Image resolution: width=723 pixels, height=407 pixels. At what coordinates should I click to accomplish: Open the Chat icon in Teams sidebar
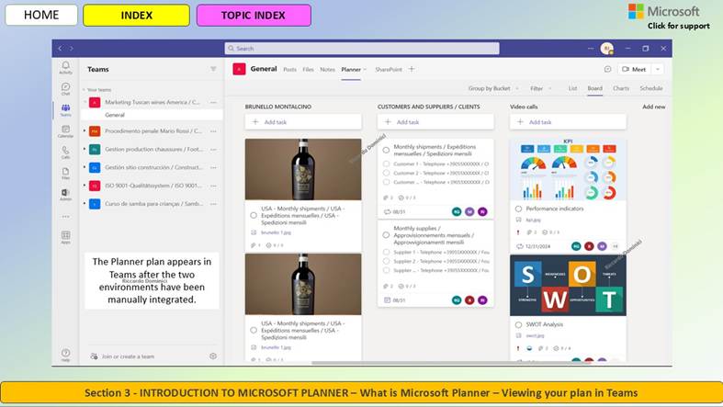(66, 88)
